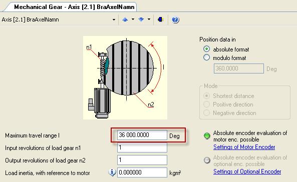The height and width of the screenshot is (182, 297).
Task: Open help with the question mark icon
Action: [x=175, y=19]
